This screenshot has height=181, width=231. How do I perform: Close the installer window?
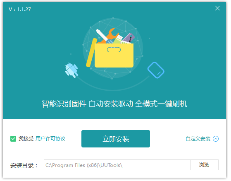pyautogui.click(x=217, y=8)
